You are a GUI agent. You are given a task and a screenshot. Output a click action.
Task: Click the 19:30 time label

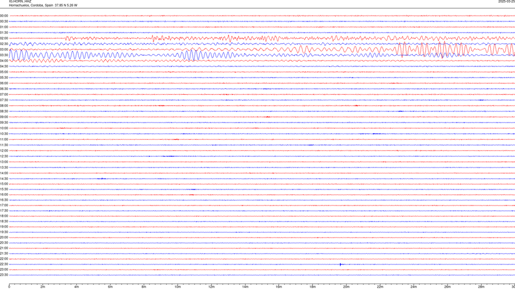pyautogui.click(x=4, y=232)
